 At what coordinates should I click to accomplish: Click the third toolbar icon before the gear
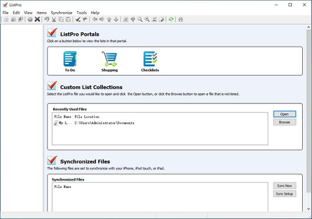tap(20, 19)
